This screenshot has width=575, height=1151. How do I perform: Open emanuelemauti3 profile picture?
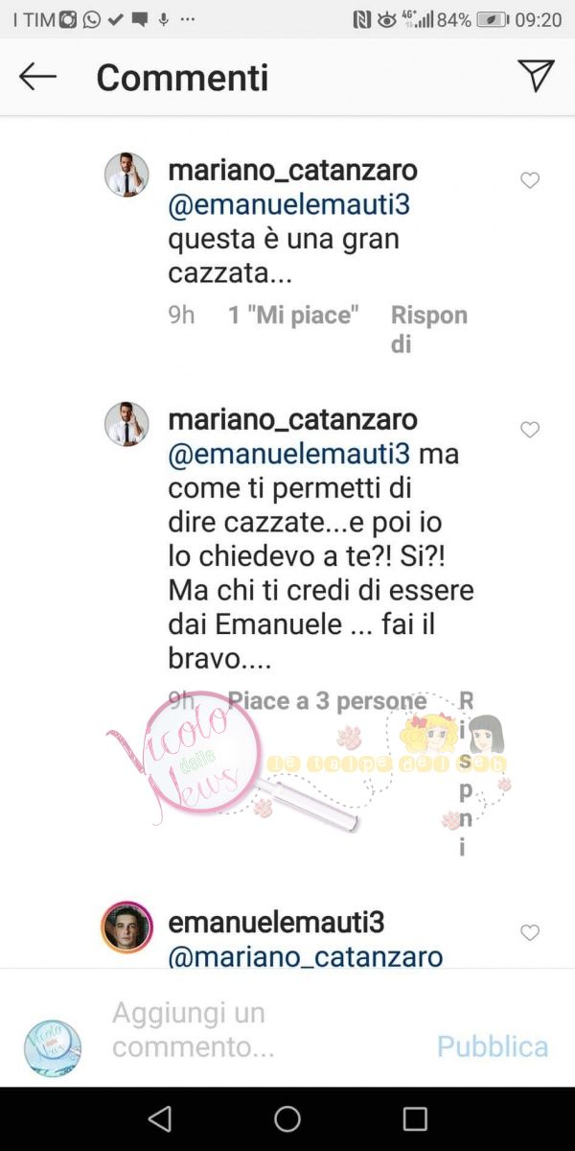pyautogui.click(x=126, y=927)
